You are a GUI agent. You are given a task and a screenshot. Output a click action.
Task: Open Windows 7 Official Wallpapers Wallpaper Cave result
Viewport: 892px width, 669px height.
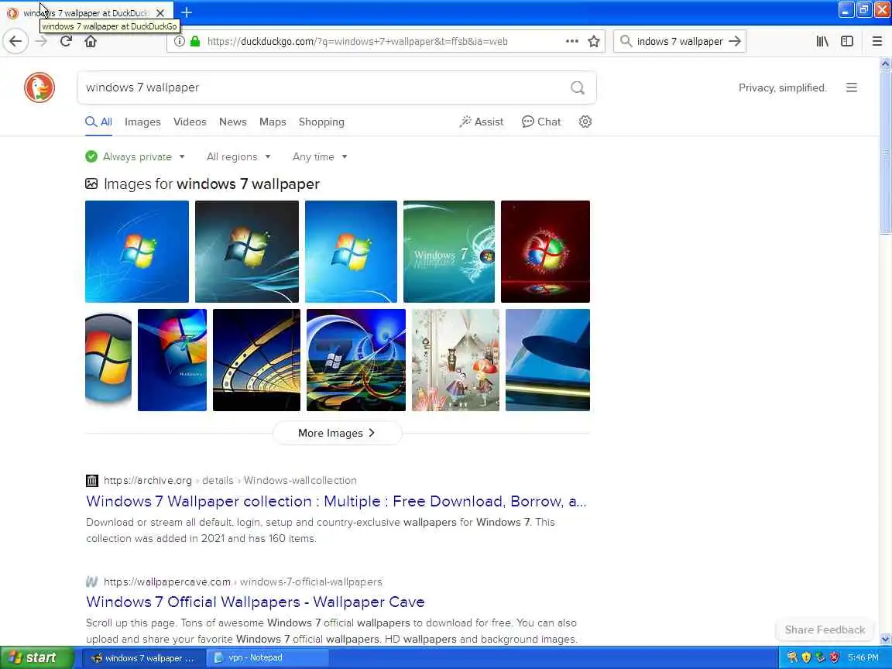click(255, 602)
